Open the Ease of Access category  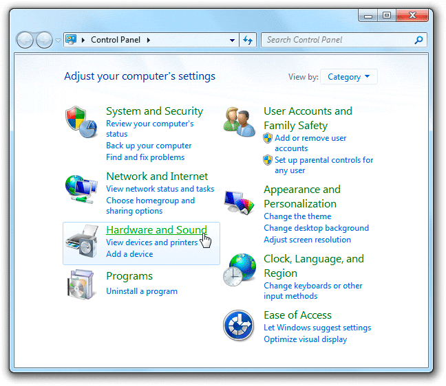tap(297, 315)
